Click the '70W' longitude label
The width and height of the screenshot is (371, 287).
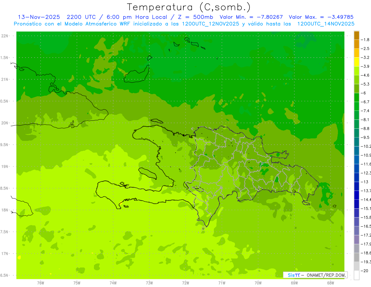258,283
